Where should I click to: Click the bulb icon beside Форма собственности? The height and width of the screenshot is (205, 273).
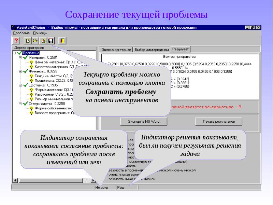pyautogui.click(x=31, y=108)
